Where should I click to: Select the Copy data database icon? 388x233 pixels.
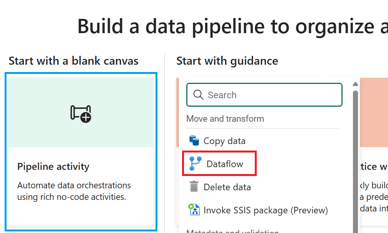[194, 141]
